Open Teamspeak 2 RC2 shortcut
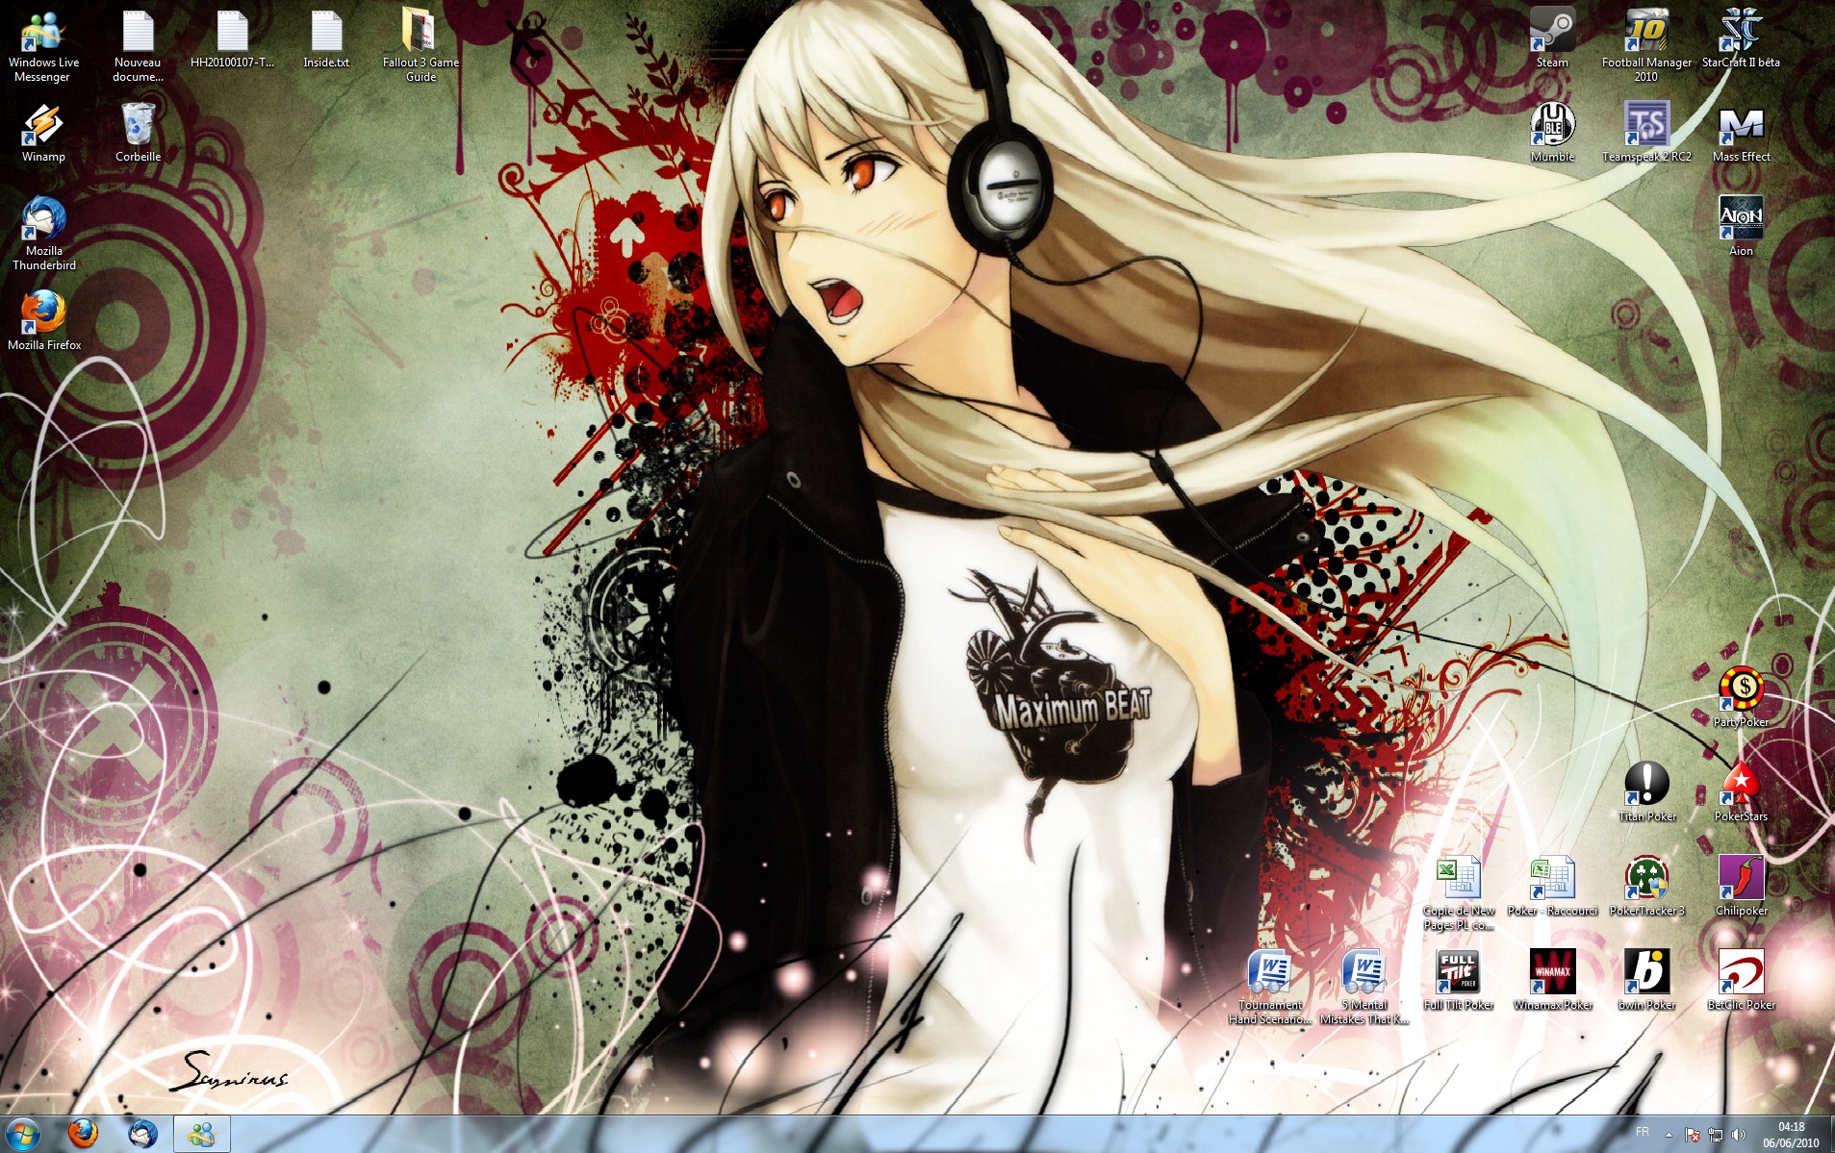Image resolution: width=1835 pixels, height=1153 pixels. [1646, 134]
